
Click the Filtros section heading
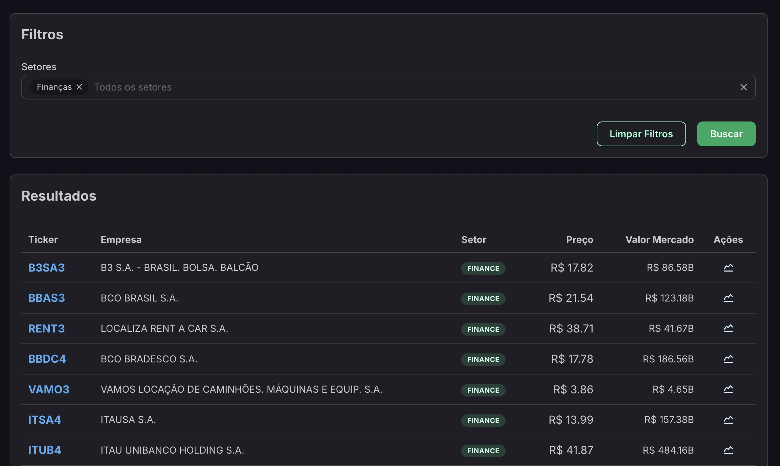tap(42, 34)
